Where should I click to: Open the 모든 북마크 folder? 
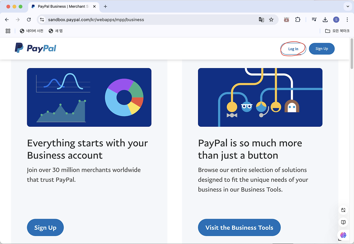tap(337, 31)
